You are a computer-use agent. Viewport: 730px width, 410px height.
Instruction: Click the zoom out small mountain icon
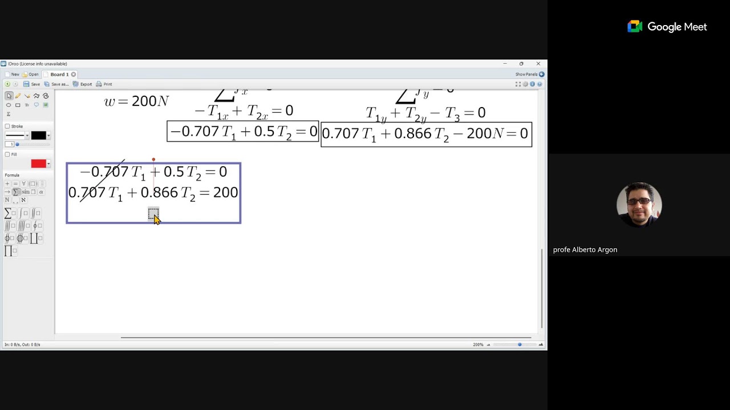[488, 345]
